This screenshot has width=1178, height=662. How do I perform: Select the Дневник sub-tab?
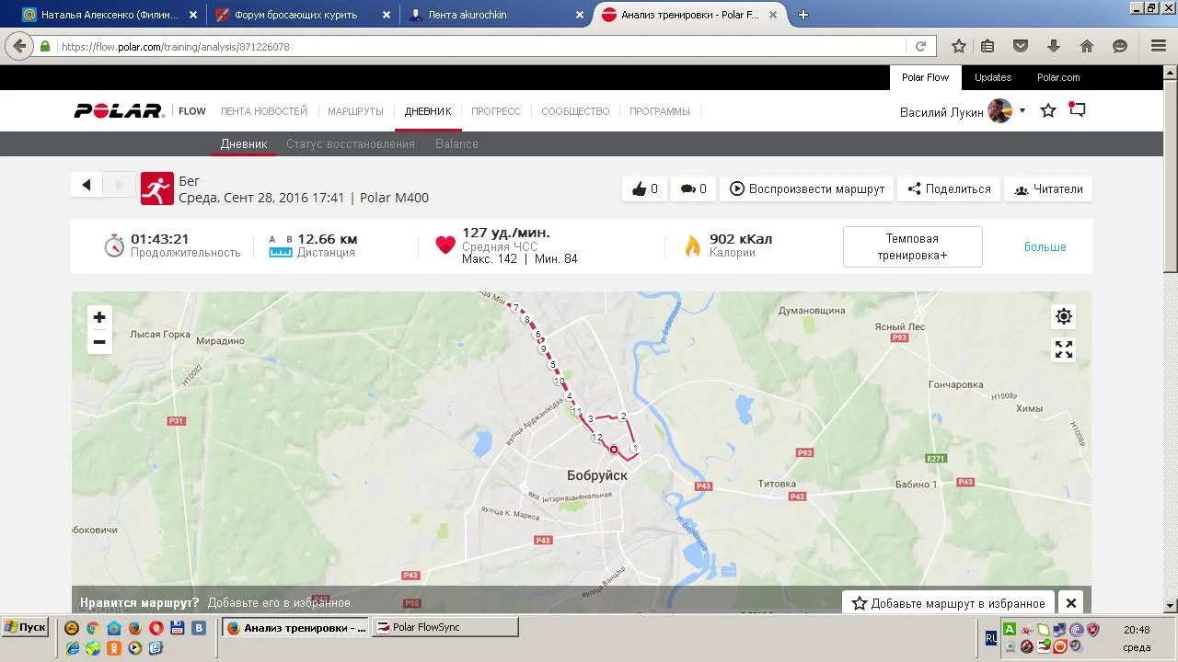[x=244, y=143]
